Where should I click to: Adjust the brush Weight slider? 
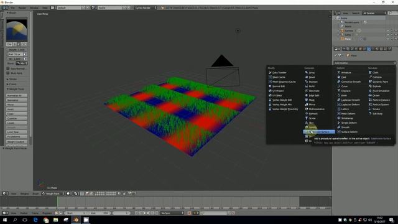click(17, 50)
